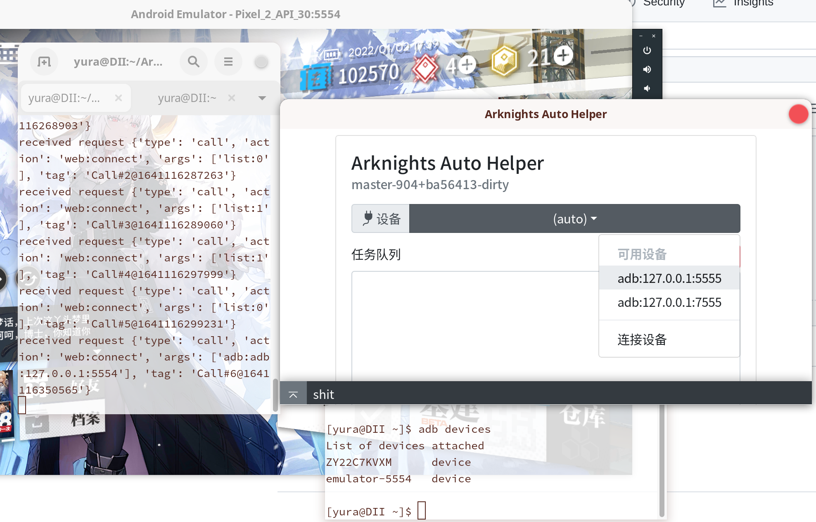Click the scroll-down triangle in the terminal
This screenshot has width=816, height=522.
(97, 351)
